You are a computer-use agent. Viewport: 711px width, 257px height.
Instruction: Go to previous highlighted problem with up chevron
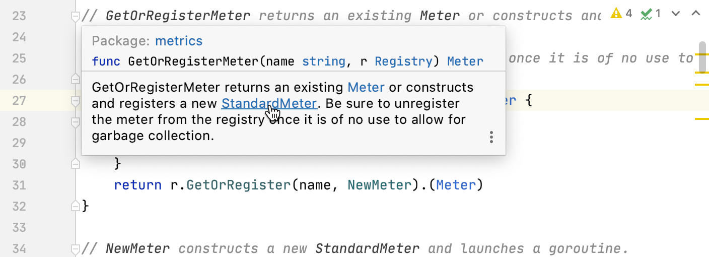pyautogui.click(x=696, y=14)
